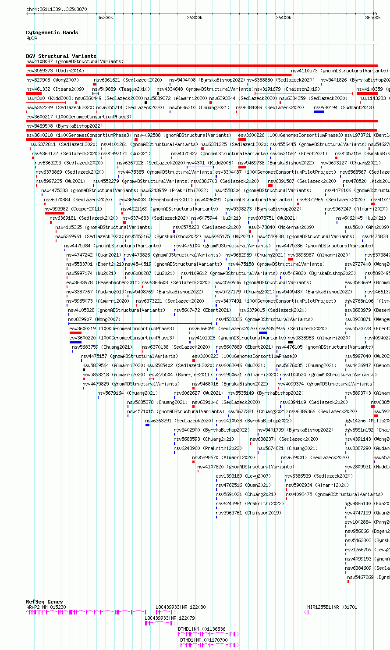The height and width of the screenshot is (650, 390).
Task: Open esv275504 (Banerjee2011) variant
Action: tap(181, 375)
